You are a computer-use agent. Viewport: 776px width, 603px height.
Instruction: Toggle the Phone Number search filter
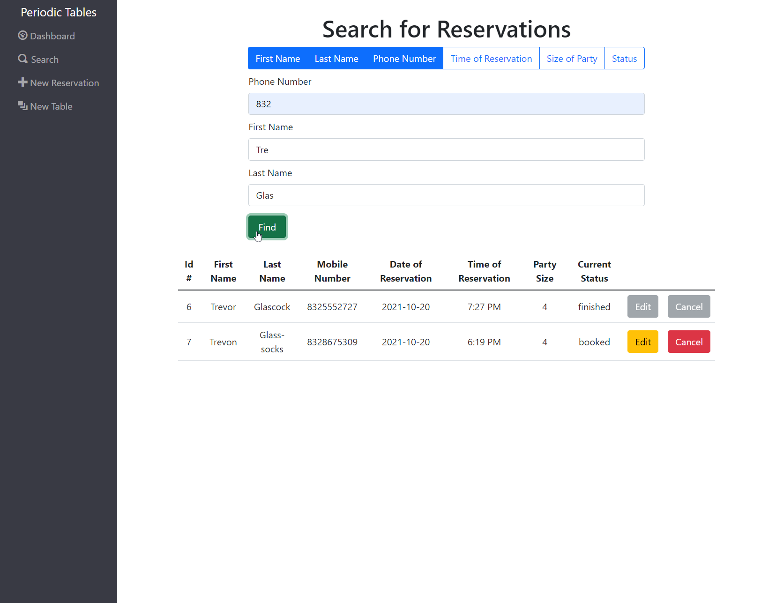tap(404, 59)
